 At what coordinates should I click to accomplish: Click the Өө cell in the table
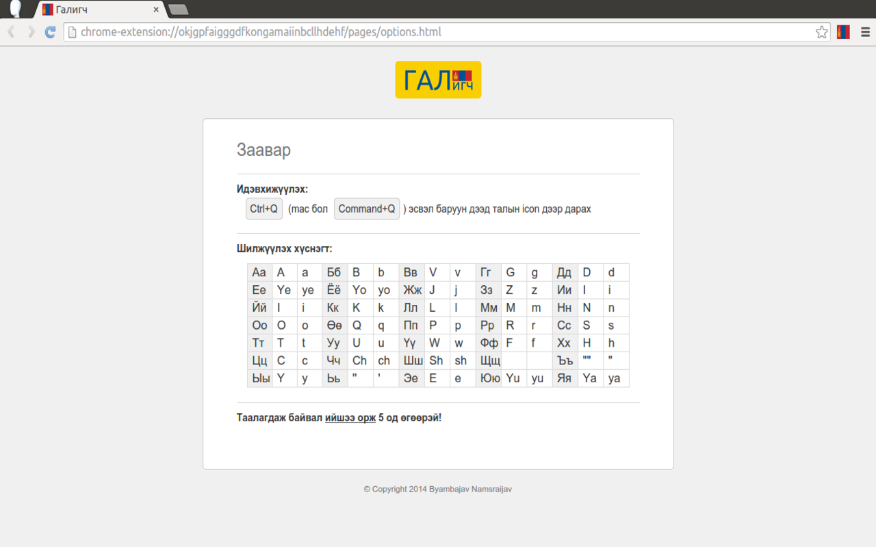pos(335,325)
